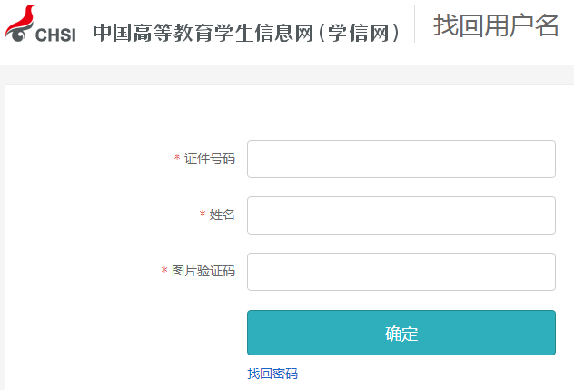Click the red asterisk beside 图片验证码
574x390 pixels.
pyautogui.click(x=164, y=270)
